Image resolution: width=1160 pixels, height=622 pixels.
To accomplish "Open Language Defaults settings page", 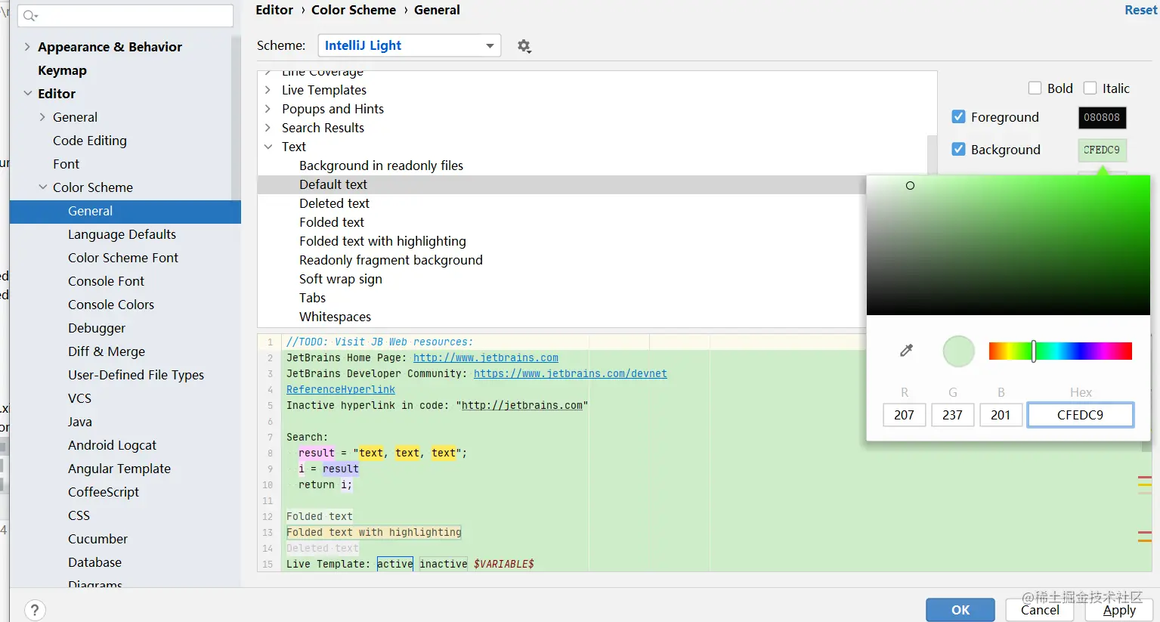I will click(x=122, y=234).
